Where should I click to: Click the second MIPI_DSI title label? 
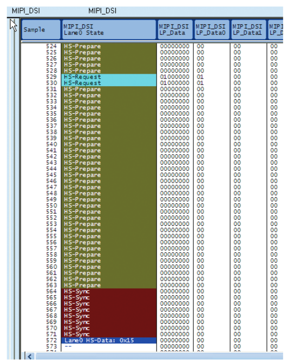[102, 11]
